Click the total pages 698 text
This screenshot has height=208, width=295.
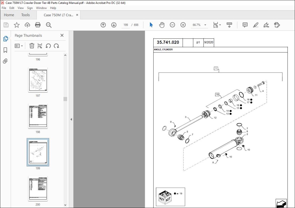136,25
